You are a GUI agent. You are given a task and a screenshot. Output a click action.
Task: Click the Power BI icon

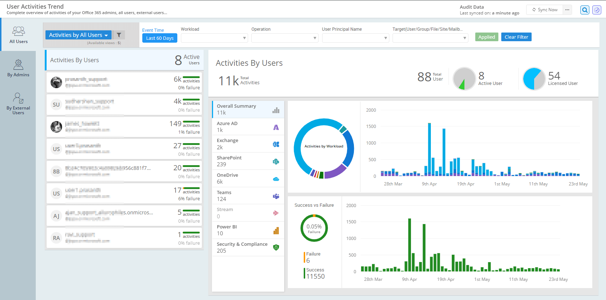(276, 231)
